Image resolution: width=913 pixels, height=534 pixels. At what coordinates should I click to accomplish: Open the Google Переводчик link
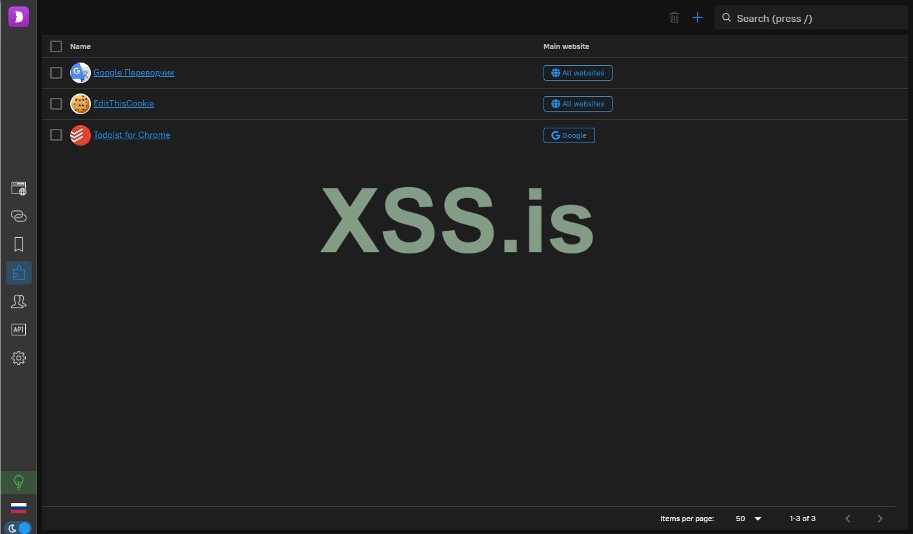tap(133, 73)
